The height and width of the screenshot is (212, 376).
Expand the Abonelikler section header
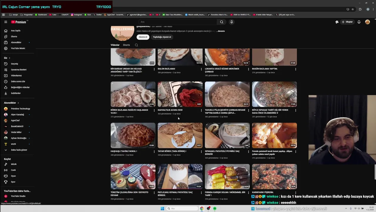click(x=11, y=103)
